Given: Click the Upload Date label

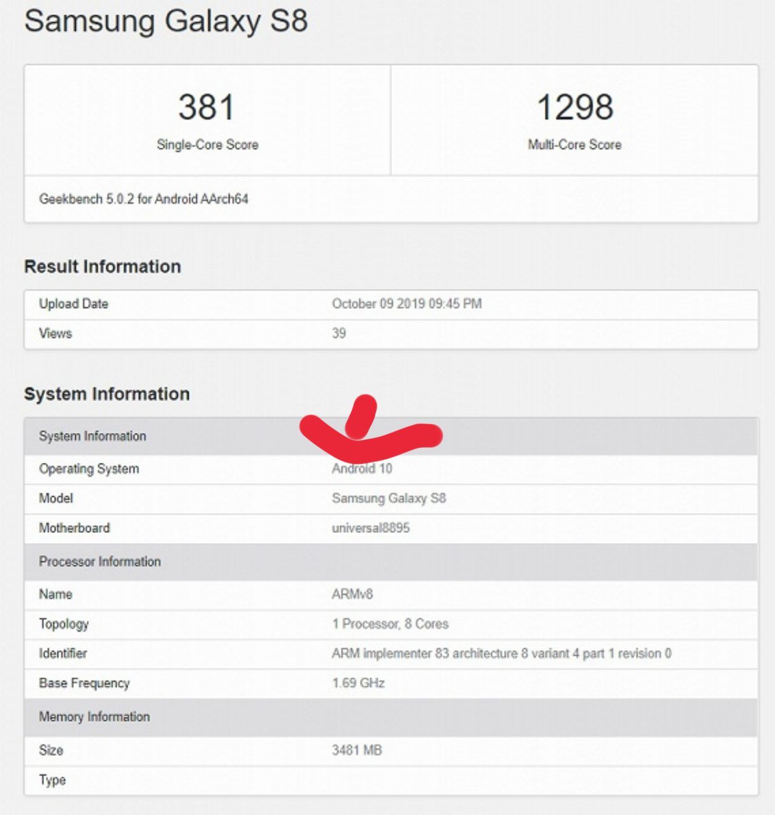Looking at the screenshot, I should point(73,304).
